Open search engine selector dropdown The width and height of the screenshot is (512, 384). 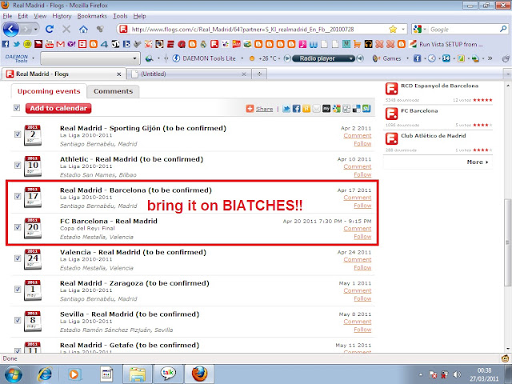(x=425, y=30)
